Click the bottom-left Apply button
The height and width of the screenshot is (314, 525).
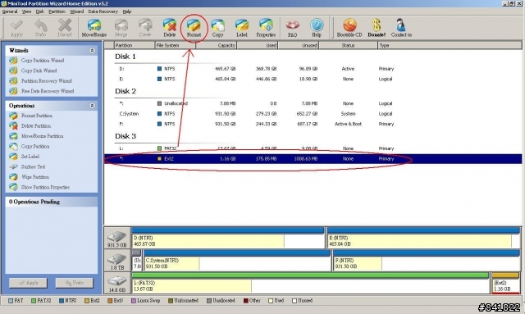[28, 283]
